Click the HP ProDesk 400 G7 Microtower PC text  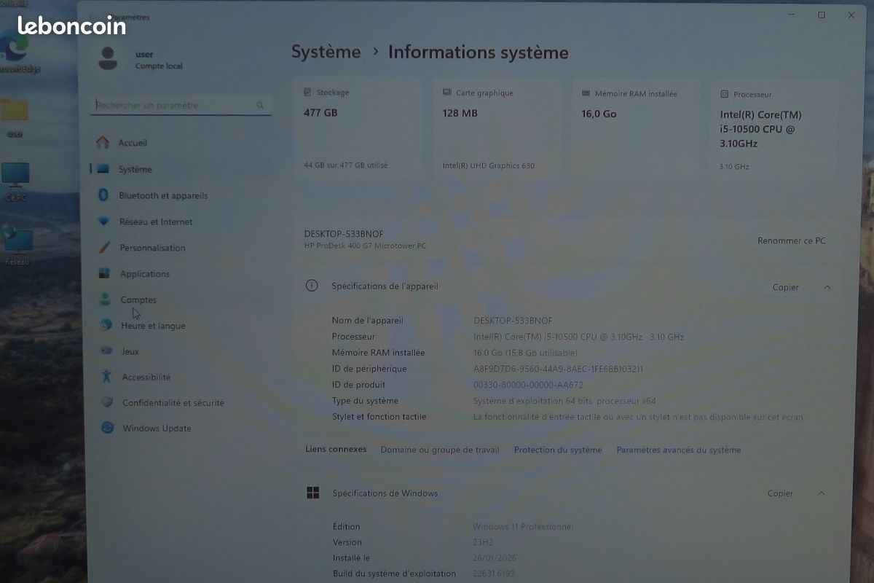tap(365, 246)
